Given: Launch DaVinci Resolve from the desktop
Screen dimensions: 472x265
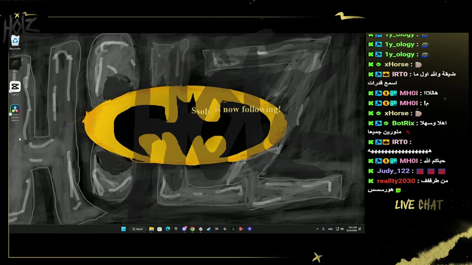Looking at the screenshot, I should 15,113.
